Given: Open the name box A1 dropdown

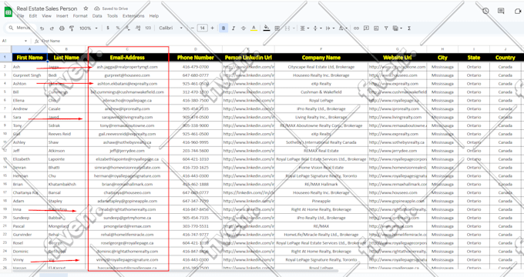Looking at the screenshot, I should click(25, 41).
